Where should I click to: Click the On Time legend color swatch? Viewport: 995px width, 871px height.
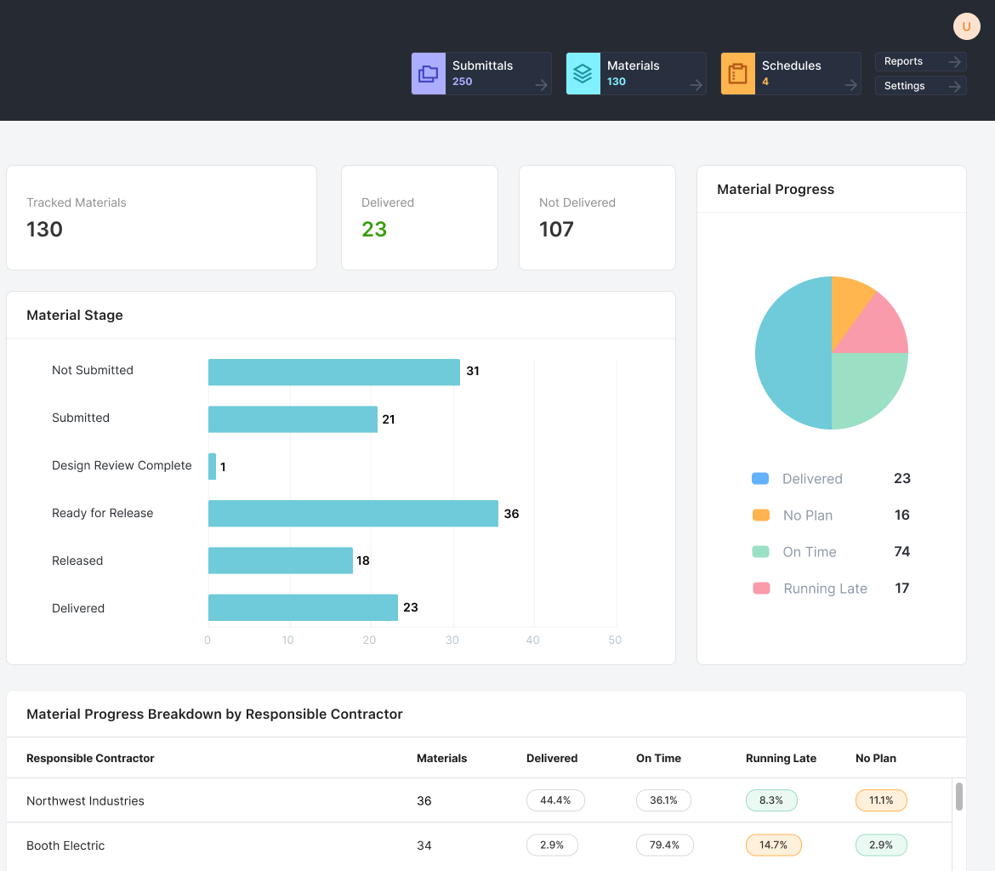[x=761, y=552]
